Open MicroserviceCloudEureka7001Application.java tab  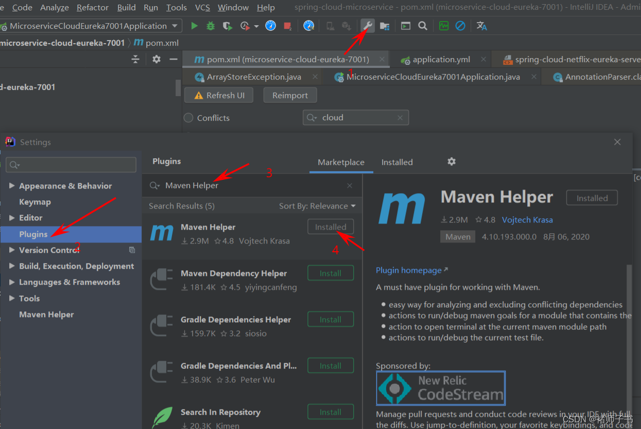tap(433, 77)
